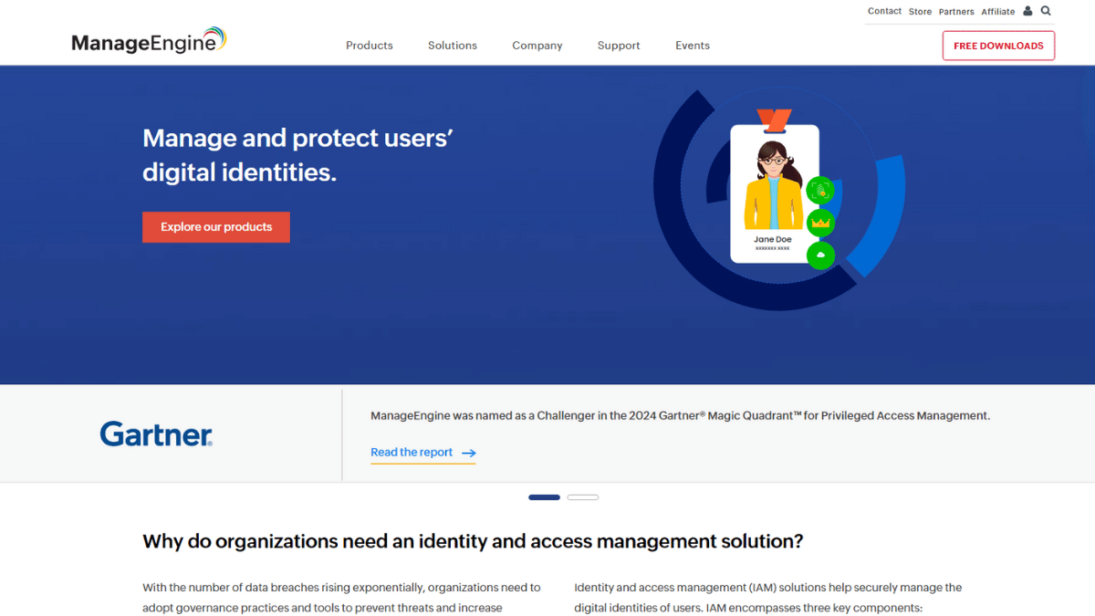Open the Support menu
Screen dimensions: 1095x616
(x=619, y=46)
